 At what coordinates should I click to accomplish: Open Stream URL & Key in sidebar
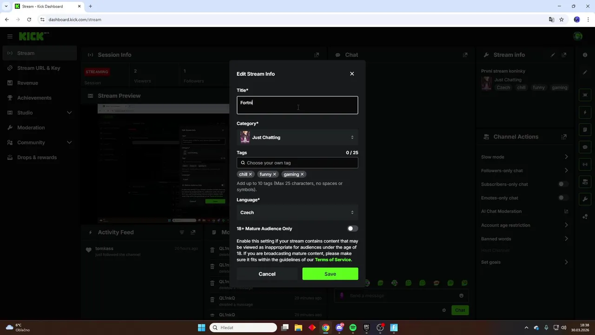40,68
